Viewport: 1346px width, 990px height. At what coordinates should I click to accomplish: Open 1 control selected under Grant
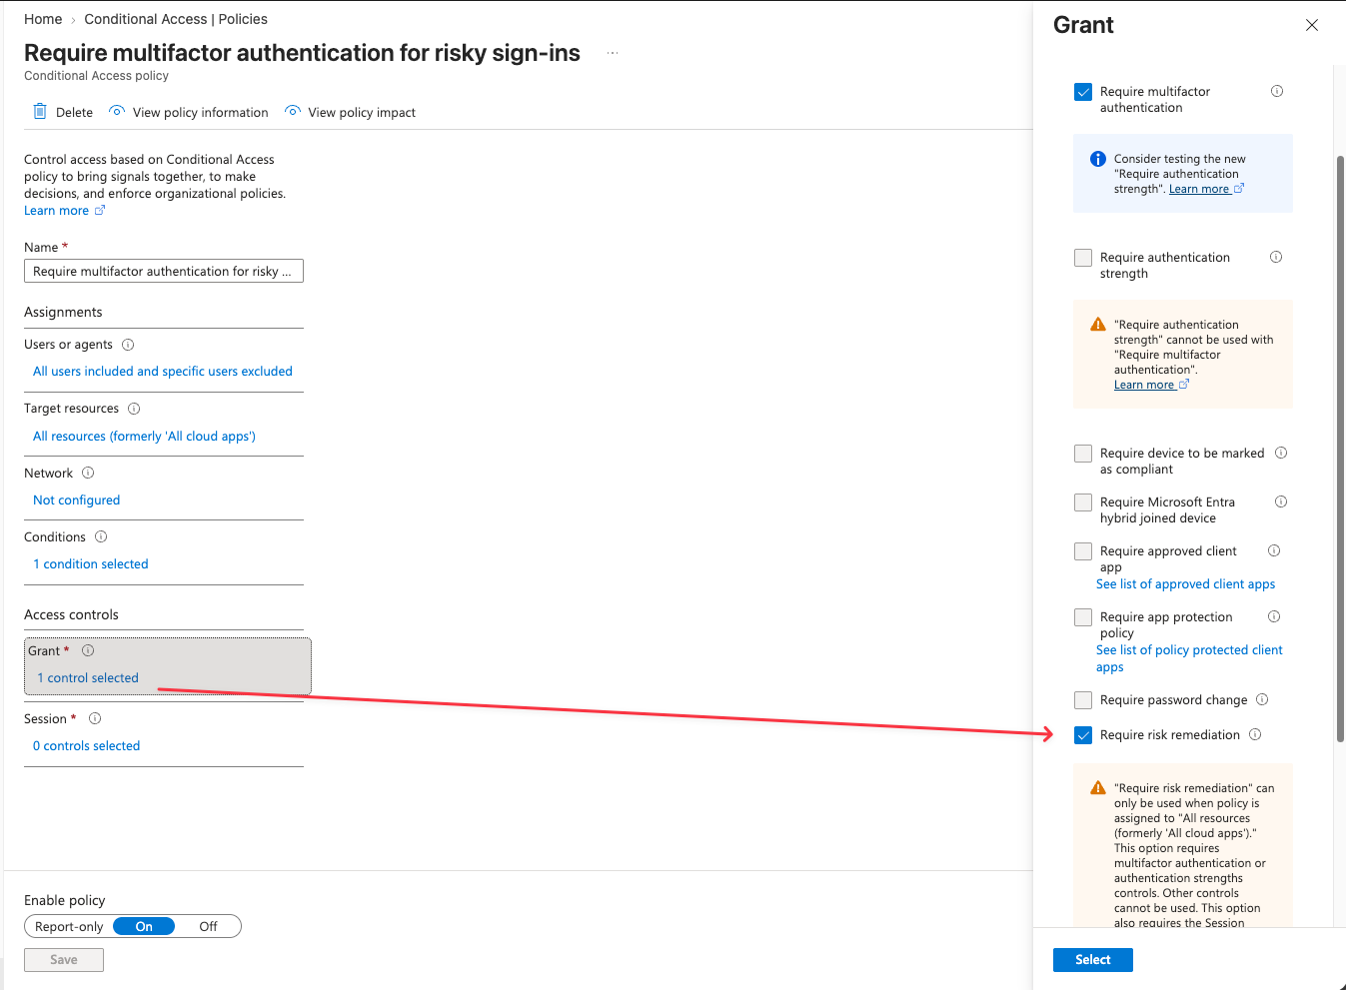click(x=88, y=678)
